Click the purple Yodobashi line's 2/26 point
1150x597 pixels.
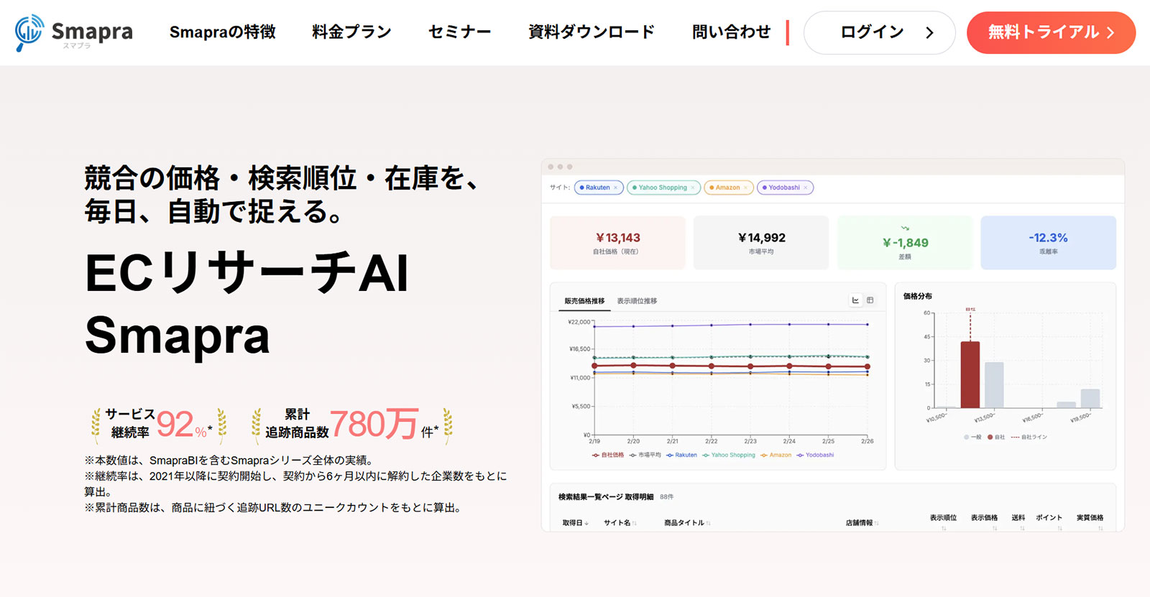[868, 324]
